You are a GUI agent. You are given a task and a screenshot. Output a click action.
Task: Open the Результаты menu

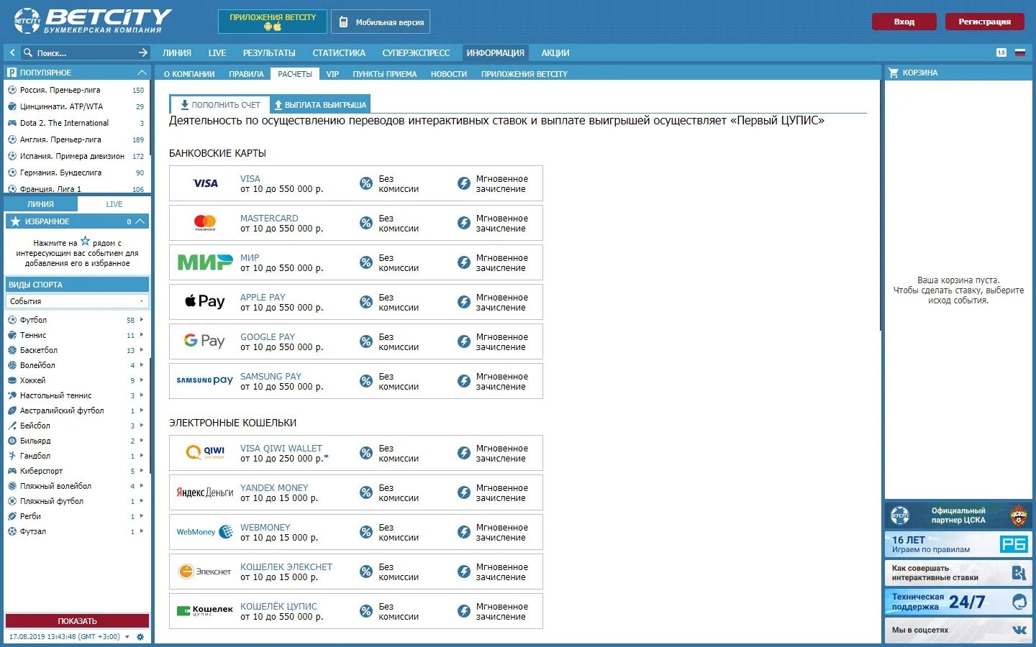coord(269,52)
